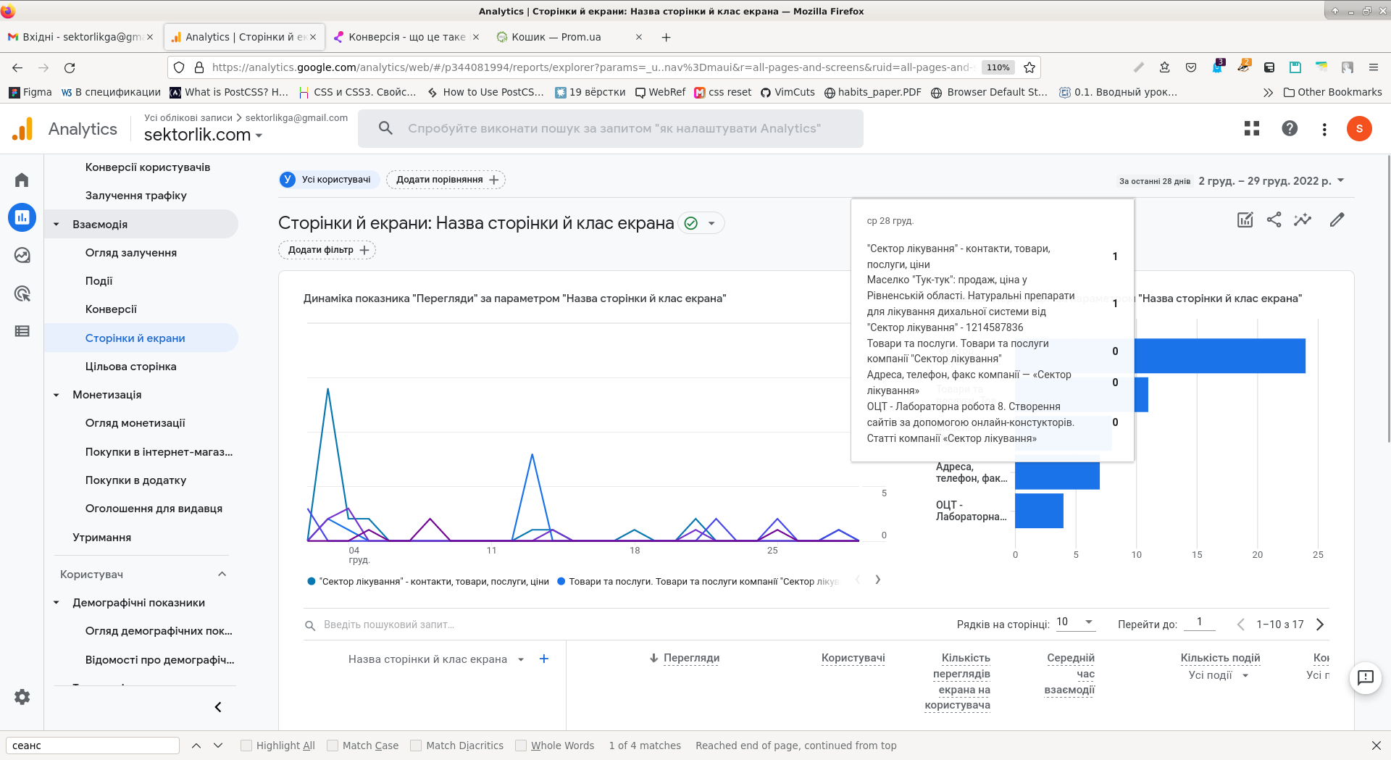The width and height of the screenshot is (1391, 760).
Task: Open the Explore icon in left rail
Action: point(22,255)
